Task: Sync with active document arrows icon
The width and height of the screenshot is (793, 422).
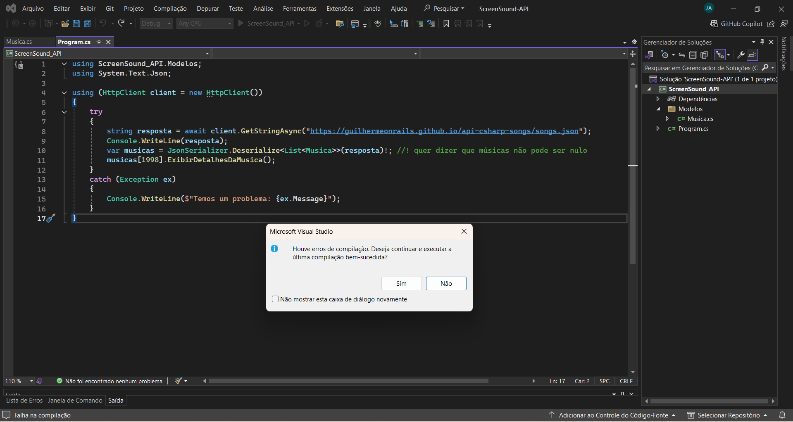Action: click(x=682, y=55)
